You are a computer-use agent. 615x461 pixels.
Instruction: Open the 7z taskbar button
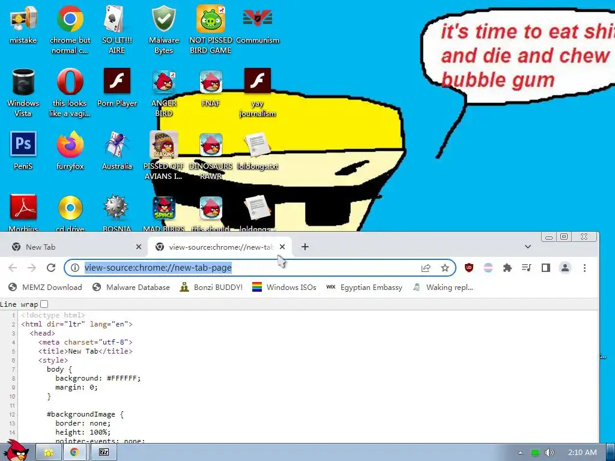pyautogui.click(x=103, y=453)
